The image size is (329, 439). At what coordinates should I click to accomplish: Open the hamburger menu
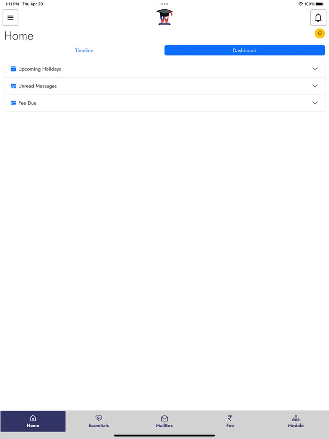coord(10,18)
